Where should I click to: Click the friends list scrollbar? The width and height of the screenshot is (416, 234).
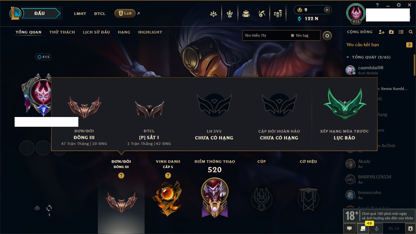pos(414,65)
